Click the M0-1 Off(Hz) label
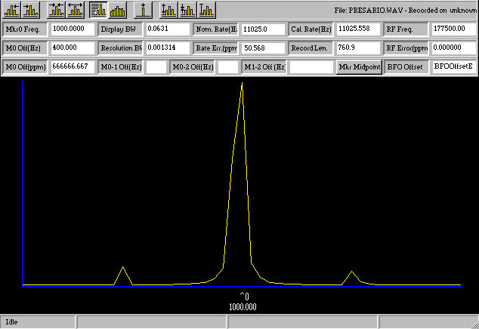 (121, 67)
